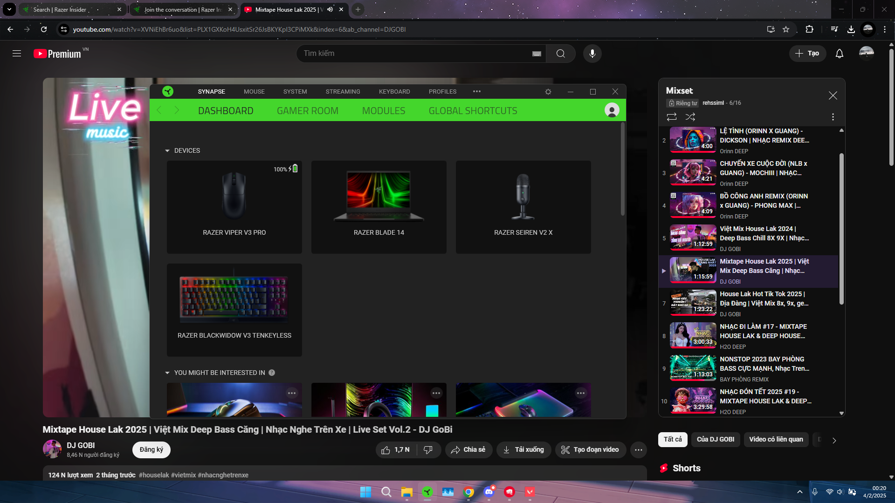Open YouTube hamburger guide menu

[17, 54]
